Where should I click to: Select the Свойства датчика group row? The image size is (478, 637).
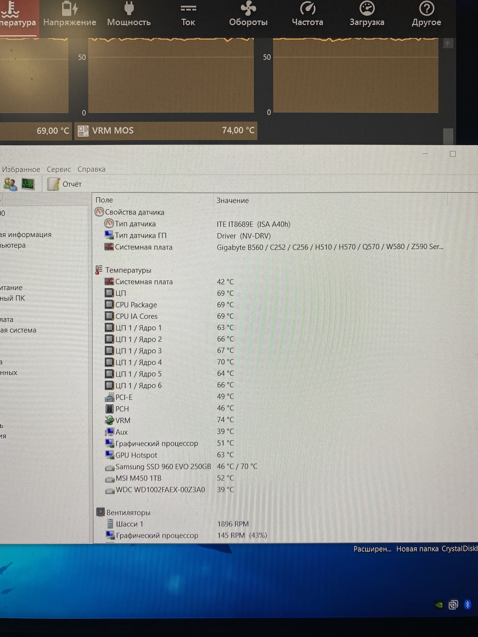[x=129, y=212]
